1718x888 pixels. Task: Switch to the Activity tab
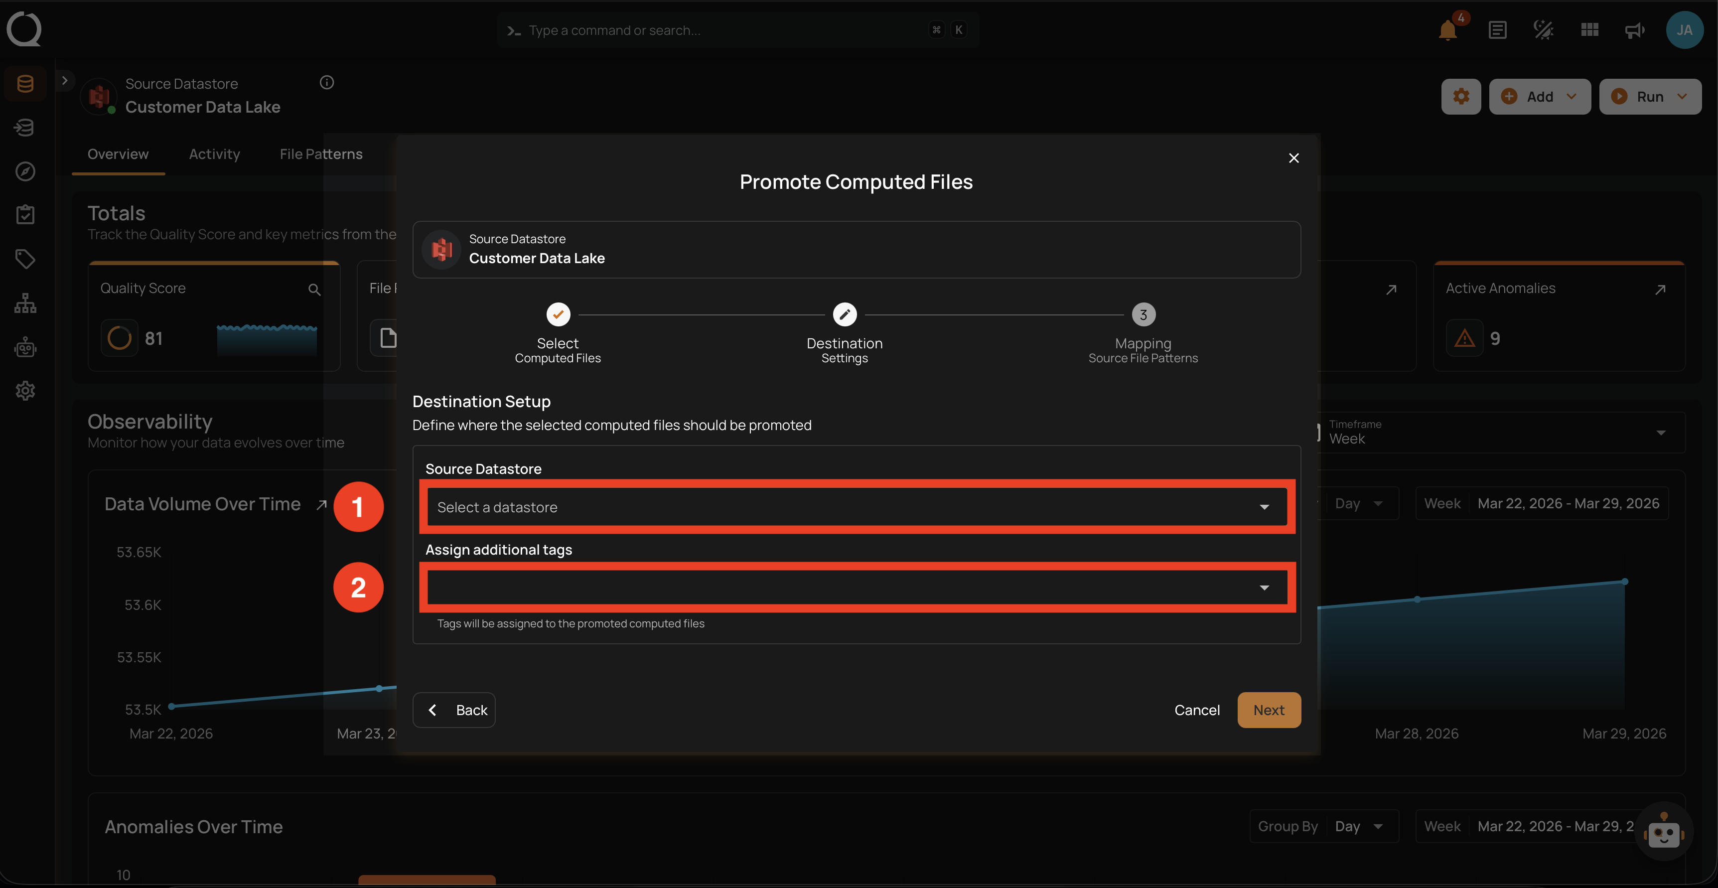(214, 154)
